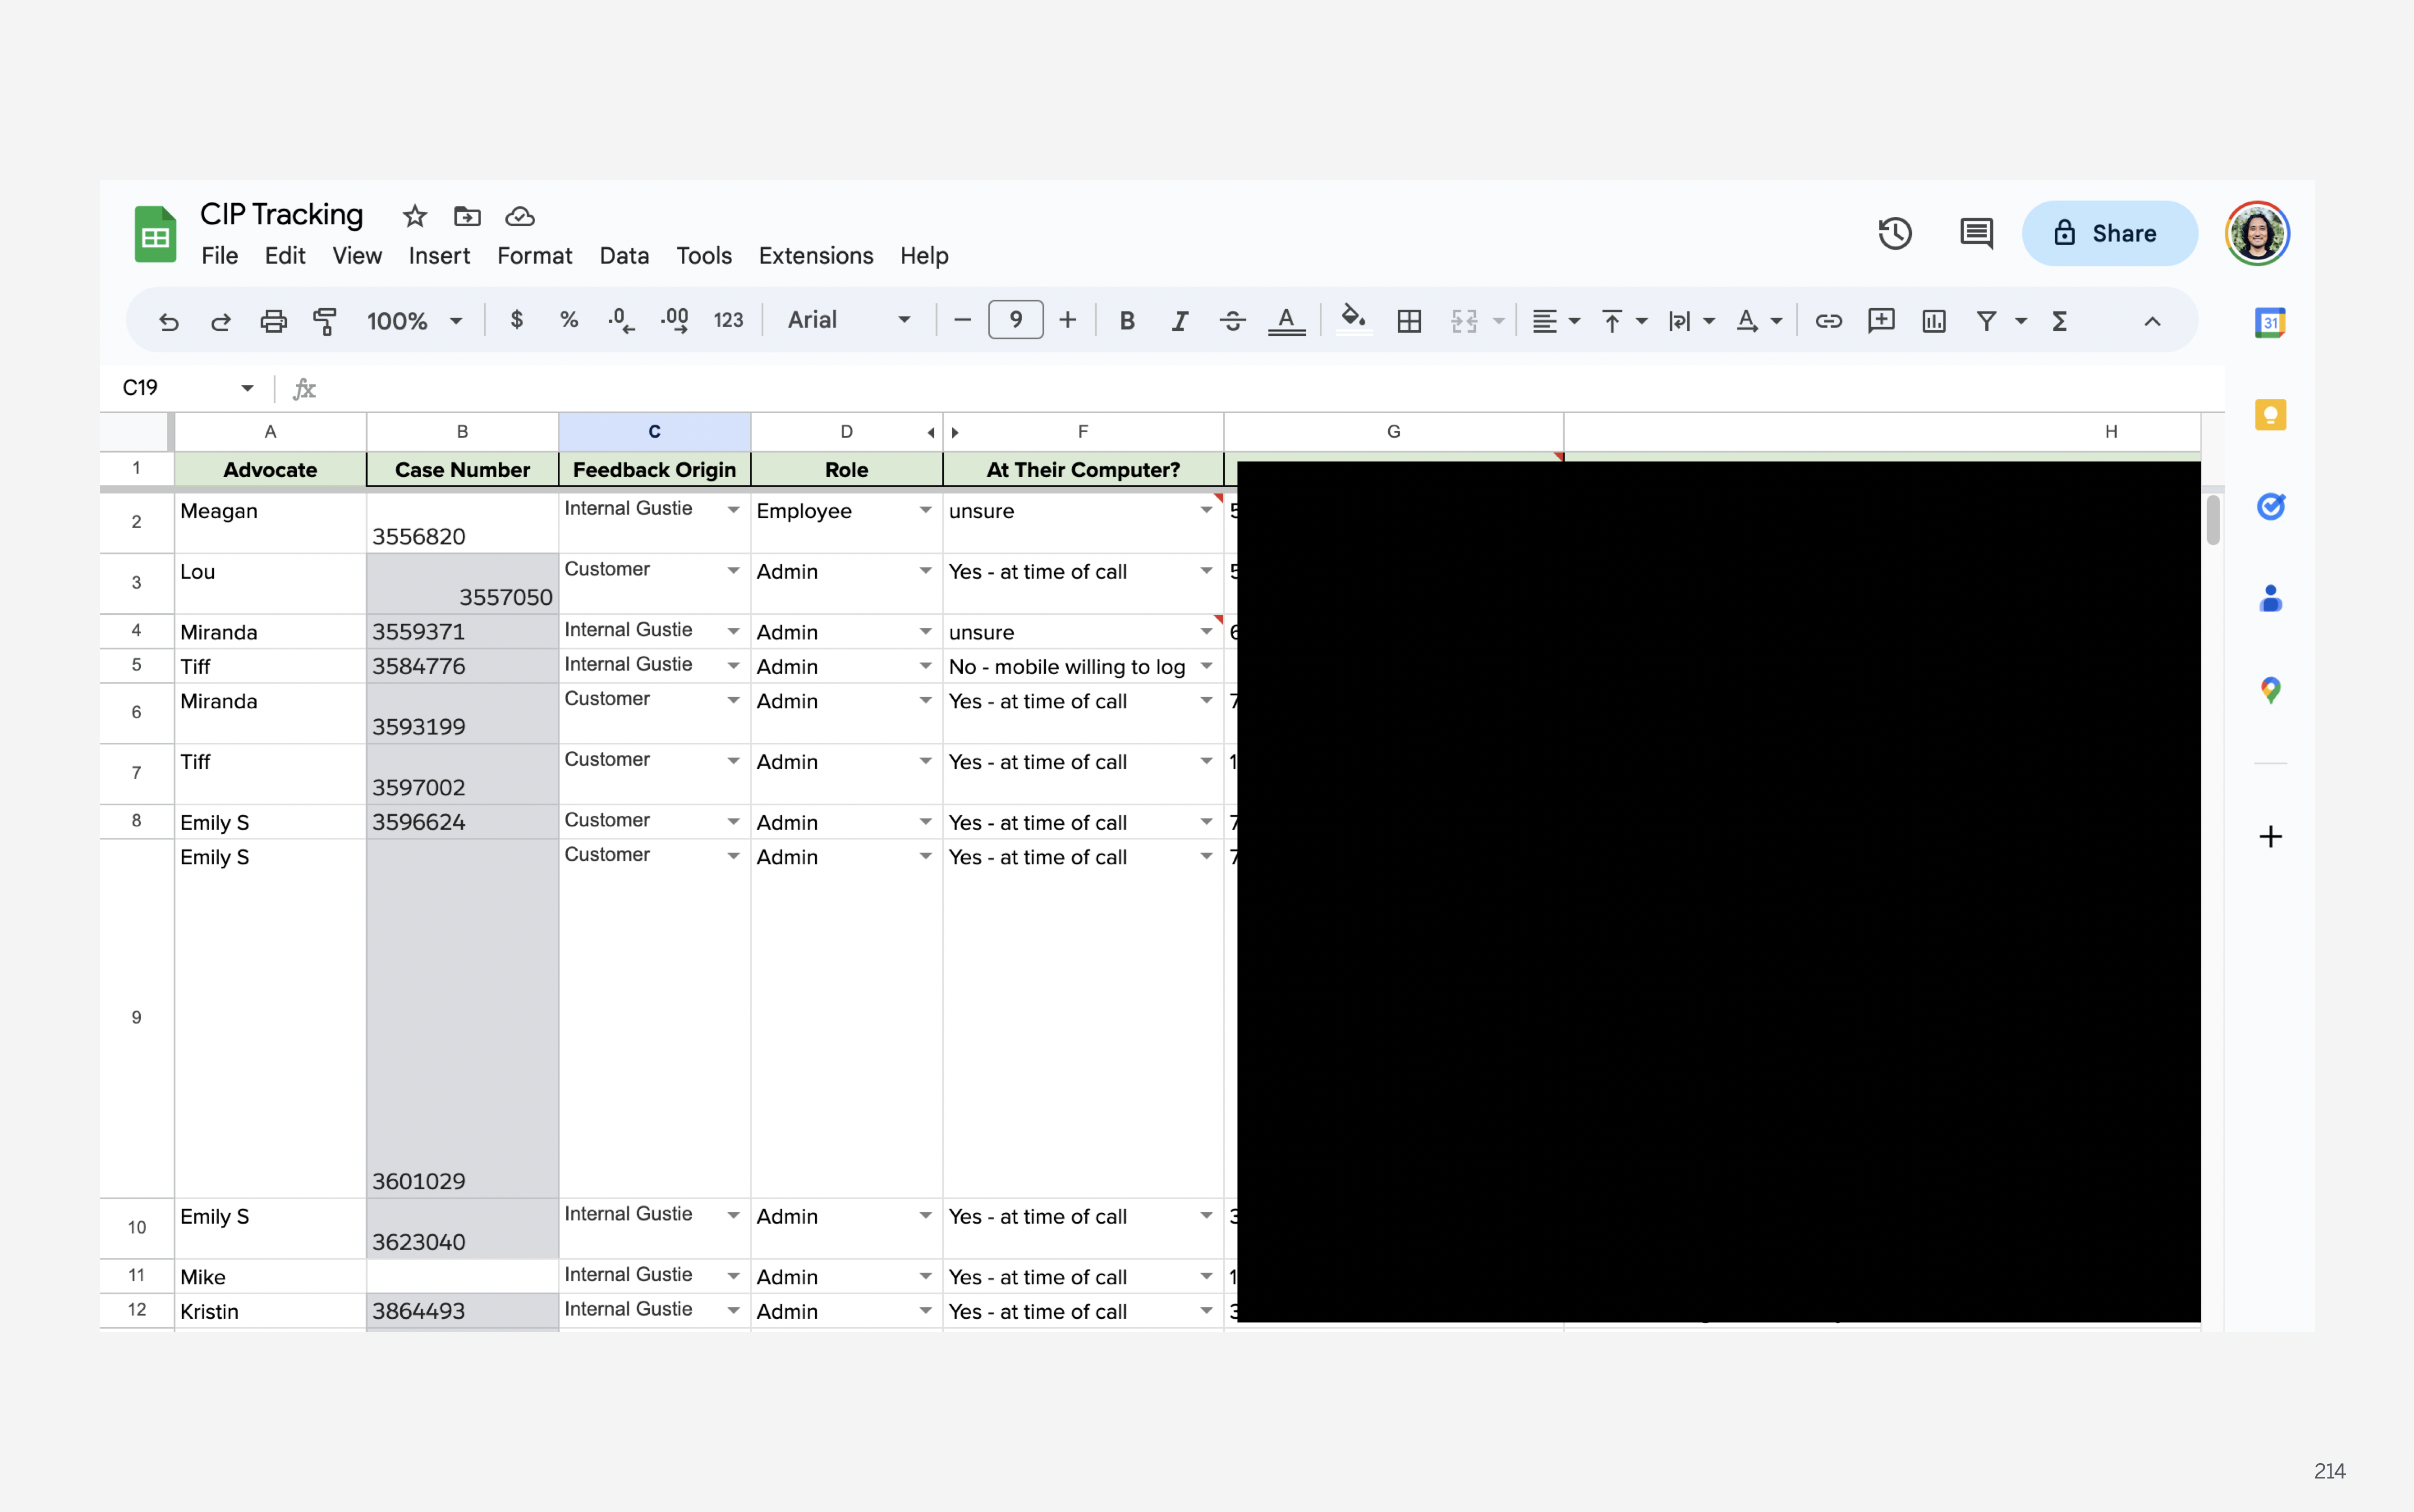Open the Arial font dropdown
Viewport: 2414px width, 1512px height.
848,321
